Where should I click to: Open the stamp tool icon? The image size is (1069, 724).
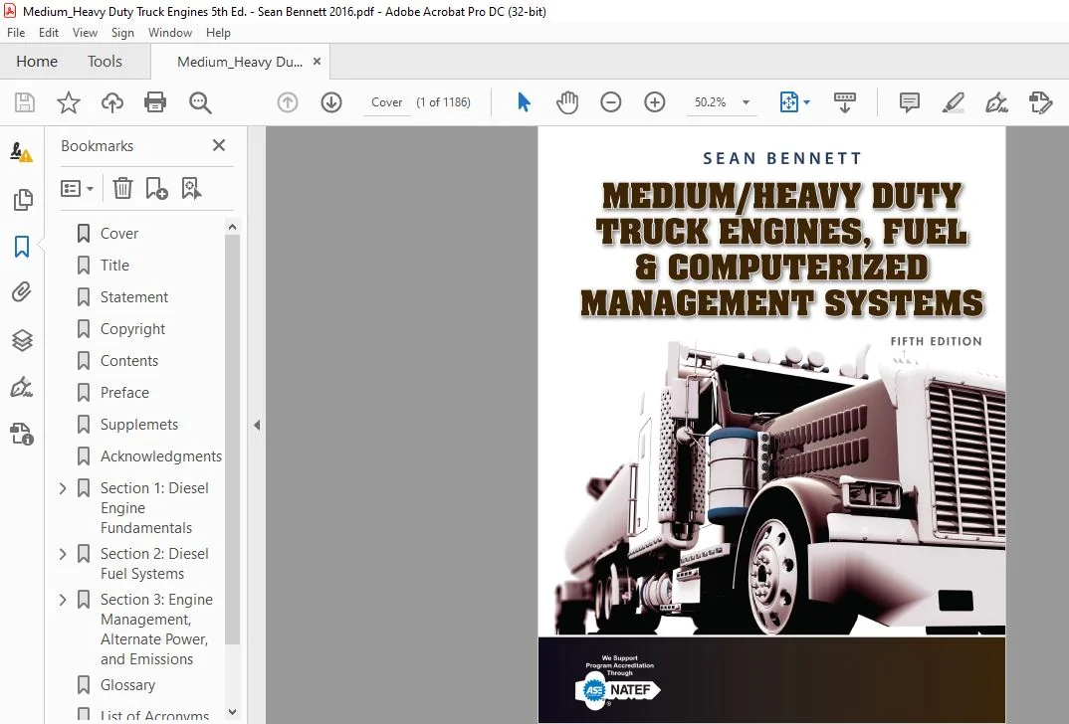click(x=1040, y=102)
